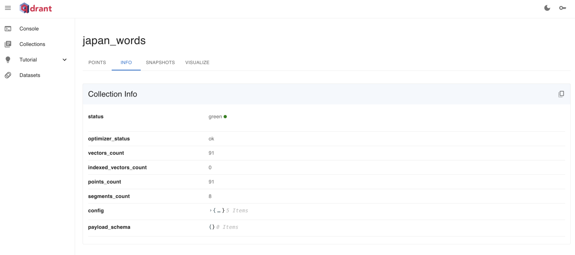Select the Info tab

[x=126, y=63]
